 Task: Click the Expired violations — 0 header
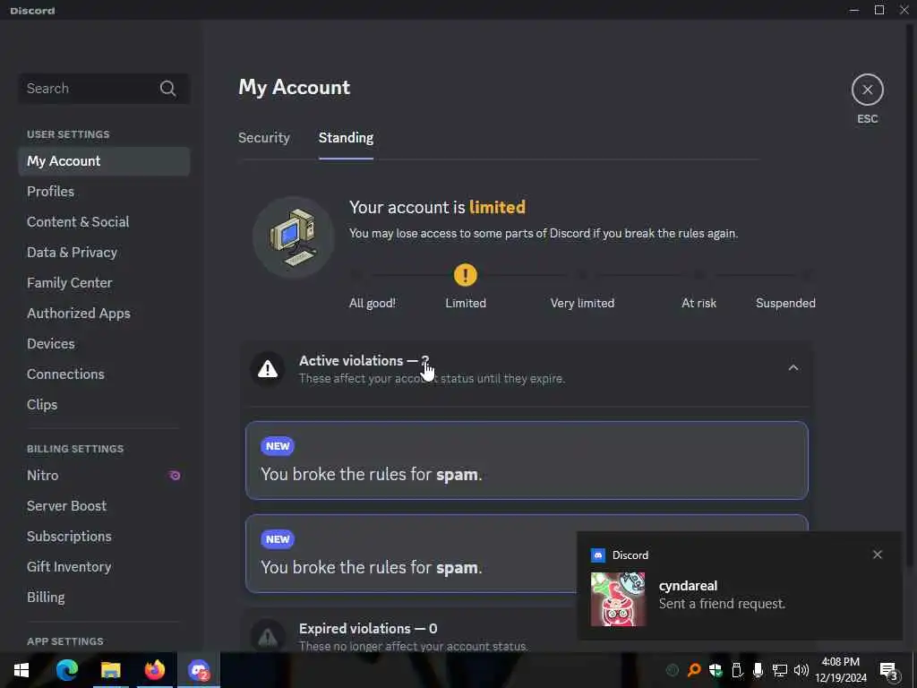coord(368,628)
